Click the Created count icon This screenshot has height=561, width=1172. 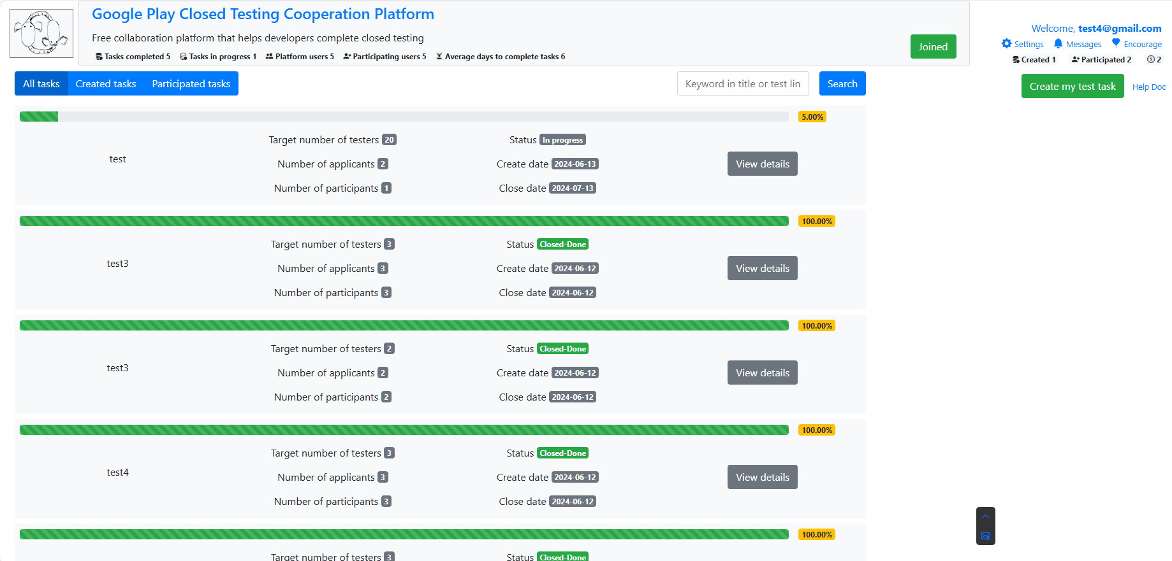point(1016,60)
